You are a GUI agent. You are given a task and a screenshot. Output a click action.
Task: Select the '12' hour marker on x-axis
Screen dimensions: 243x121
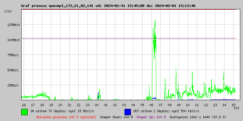tap(206, 105)
